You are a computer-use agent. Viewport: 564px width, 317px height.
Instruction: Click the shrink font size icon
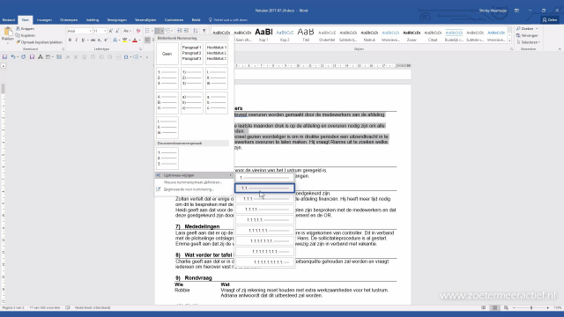coord(117,31)
